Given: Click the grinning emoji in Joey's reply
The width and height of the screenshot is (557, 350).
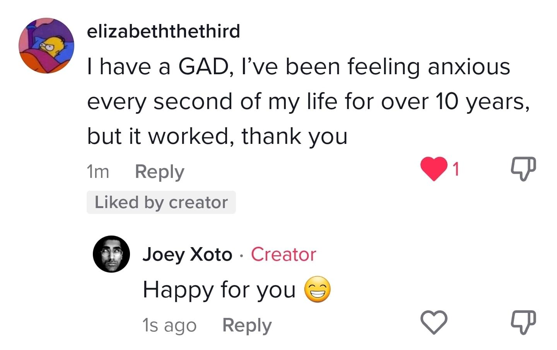Looking at the screenshot, I should (318, 290).
